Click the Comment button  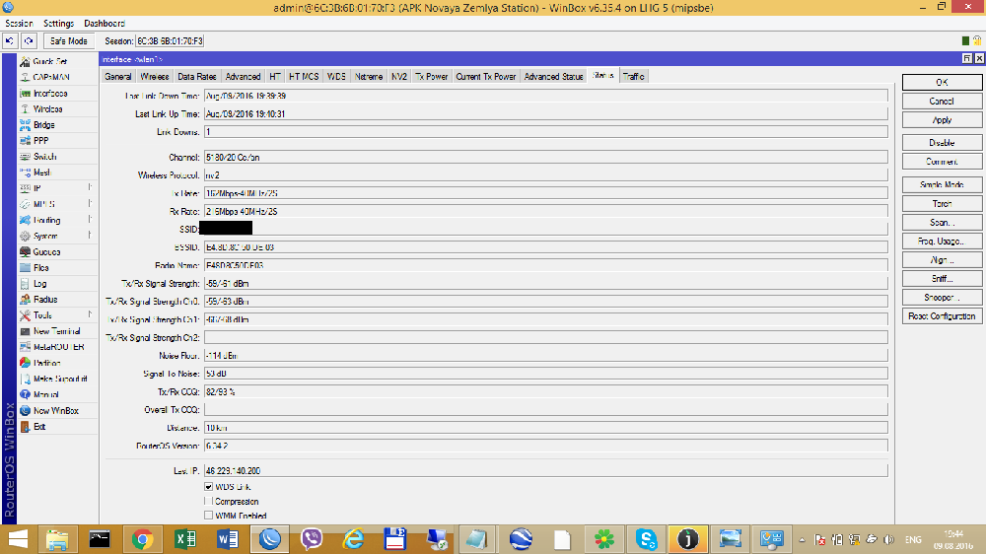[942, 162]
